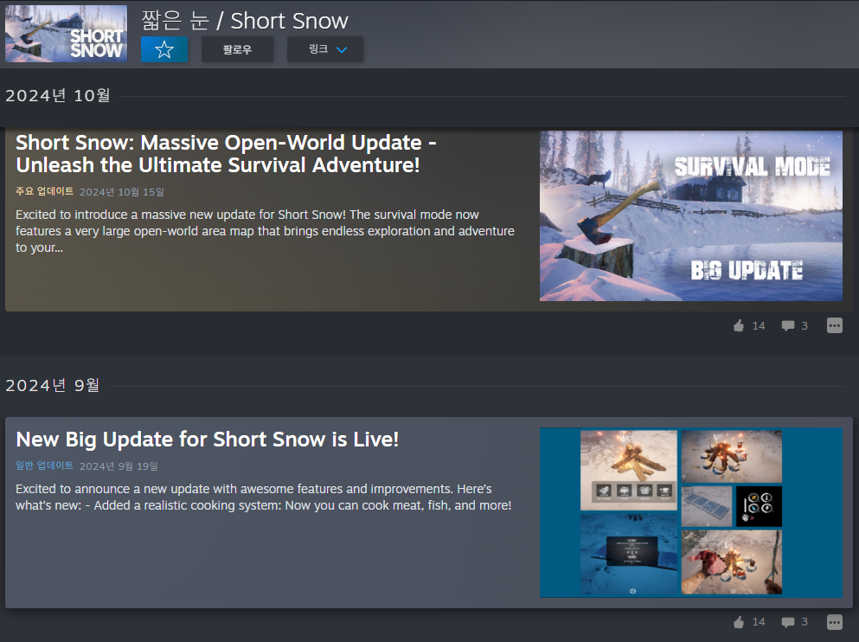This screenshot has height=642, width=859.
Task: Open the Survival Mode Big Update banner image
Action: click(x=691, y=215)
